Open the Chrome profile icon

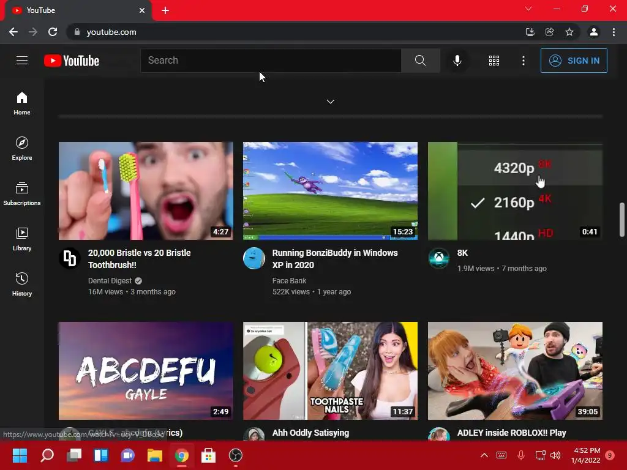(x=594, y=32)
